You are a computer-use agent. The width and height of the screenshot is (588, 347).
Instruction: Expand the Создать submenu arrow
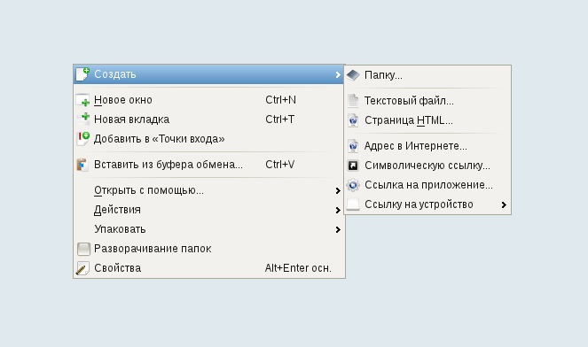click(338, 74)
